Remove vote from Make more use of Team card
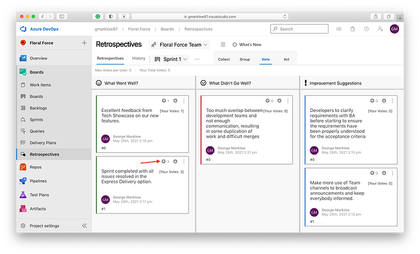This screenshot has height=254, width=420. [x=384, y=173]
